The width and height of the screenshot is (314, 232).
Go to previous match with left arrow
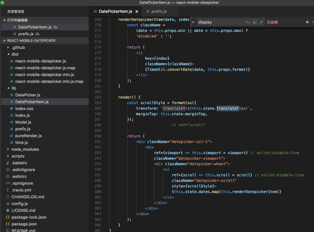[x=307, y=22]
